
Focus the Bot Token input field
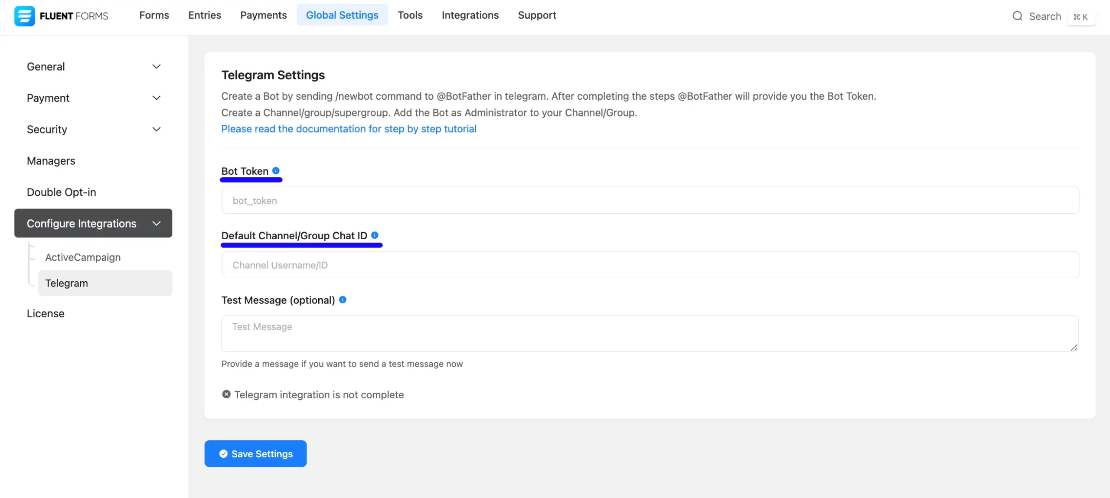point(650,200)
